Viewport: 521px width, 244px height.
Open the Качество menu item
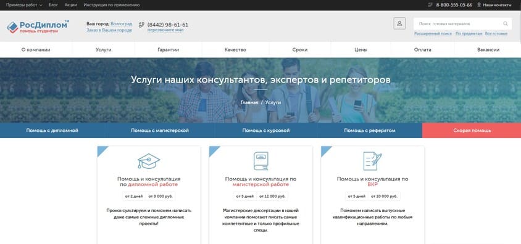click(235, 50)
